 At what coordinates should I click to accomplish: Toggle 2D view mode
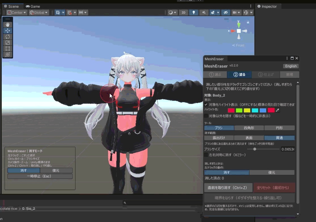point(183,12)
